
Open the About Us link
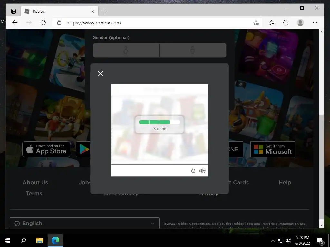coord(35,182)
